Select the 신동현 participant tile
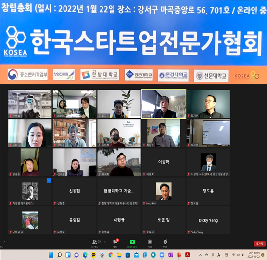The width and height of the screenshot is (267, 260). point(75,191)
